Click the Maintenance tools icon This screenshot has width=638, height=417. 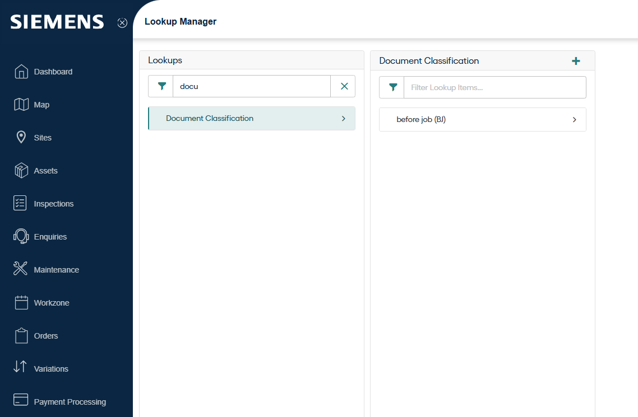(x=20, y=269)
